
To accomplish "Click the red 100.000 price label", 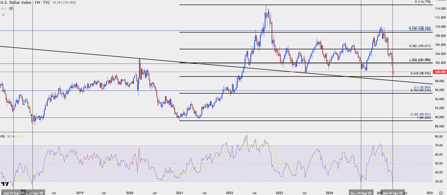I will 440,72.
